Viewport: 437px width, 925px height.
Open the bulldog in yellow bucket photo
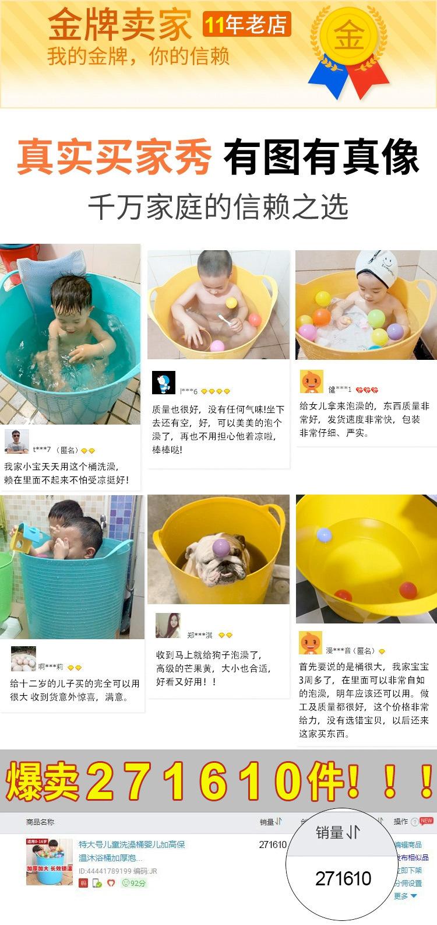[218, 549]
